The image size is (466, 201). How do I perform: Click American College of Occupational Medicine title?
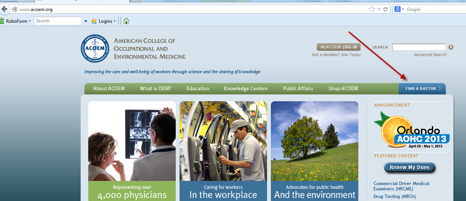(150, 49)
